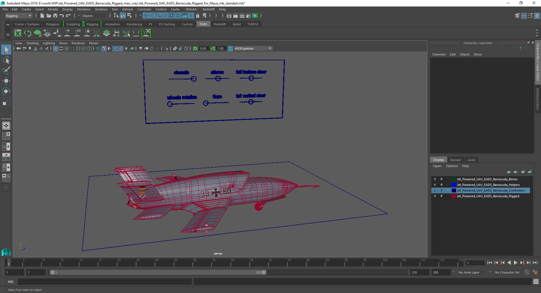The width and height of the screenshot is (541, 293).
Task: Start IPR render
Action: point(242,16)
